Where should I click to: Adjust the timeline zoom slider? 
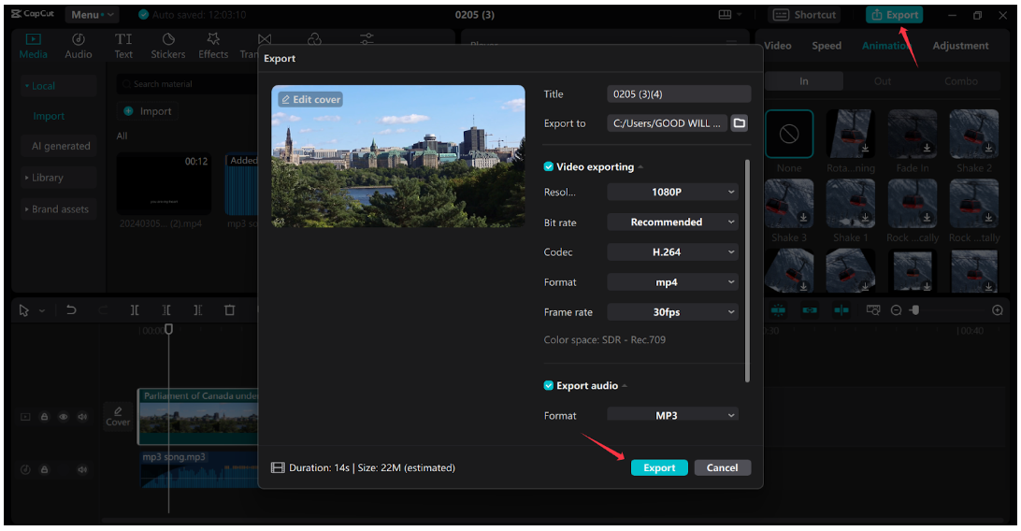click(914, 310)
